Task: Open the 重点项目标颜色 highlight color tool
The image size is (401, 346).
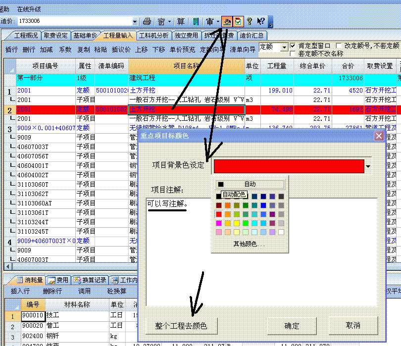Action: [227, 22]
